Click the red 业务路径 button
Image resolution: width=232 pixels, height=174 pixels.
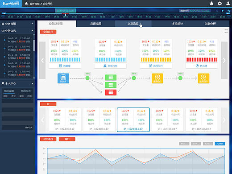tap(48, 32)
